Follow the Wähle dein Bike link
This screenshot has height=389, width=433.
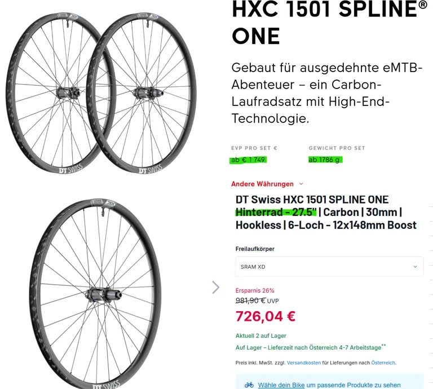click(281, 385)
